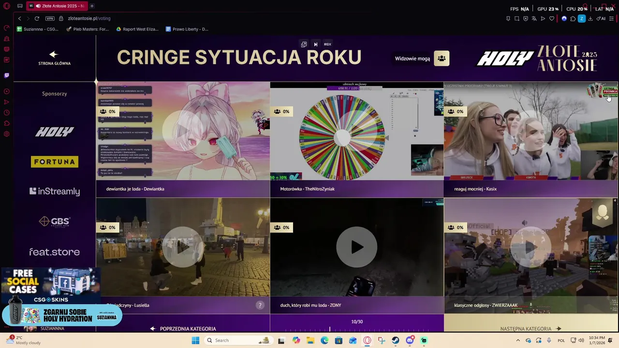Open the Zgarnij sobie HOLY Hydration banner
Viewport: 619px width, 348px height.
62,316
